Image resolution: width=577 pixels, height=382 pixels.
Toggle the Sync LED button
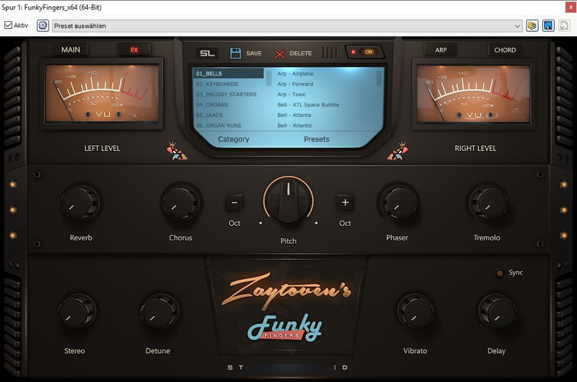click(x=499, y=273)
